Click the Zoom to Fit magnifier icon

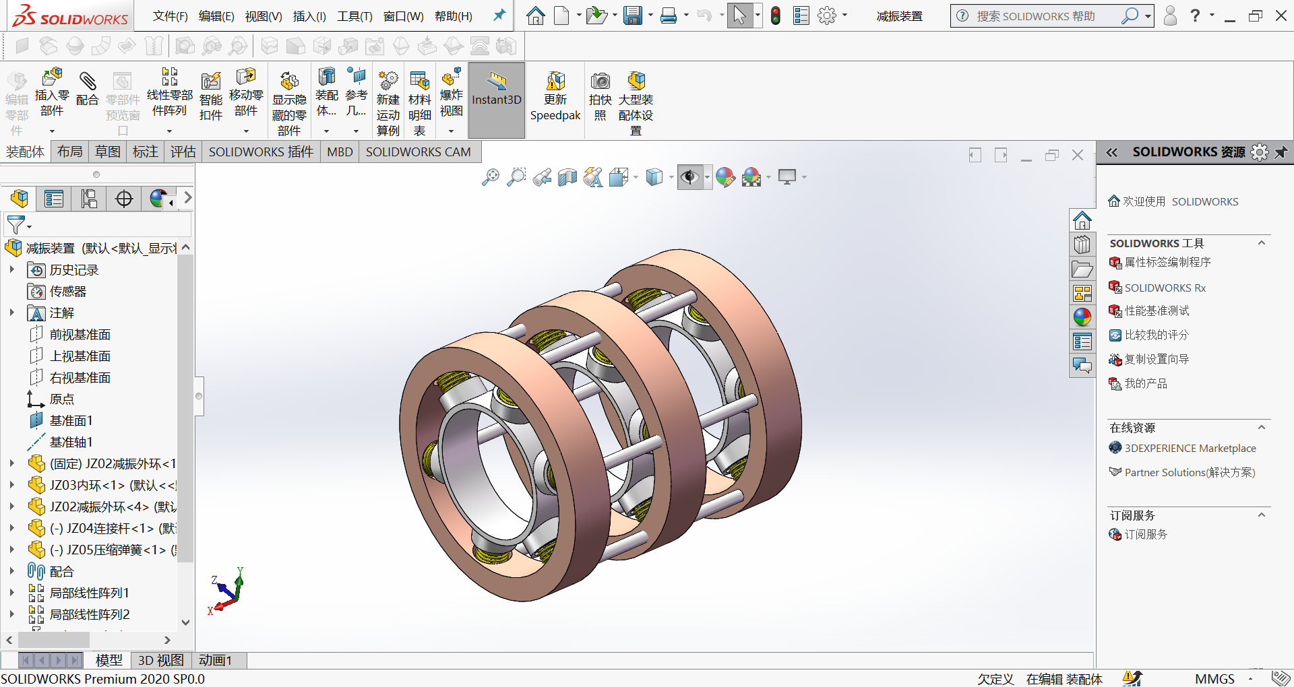491,177
